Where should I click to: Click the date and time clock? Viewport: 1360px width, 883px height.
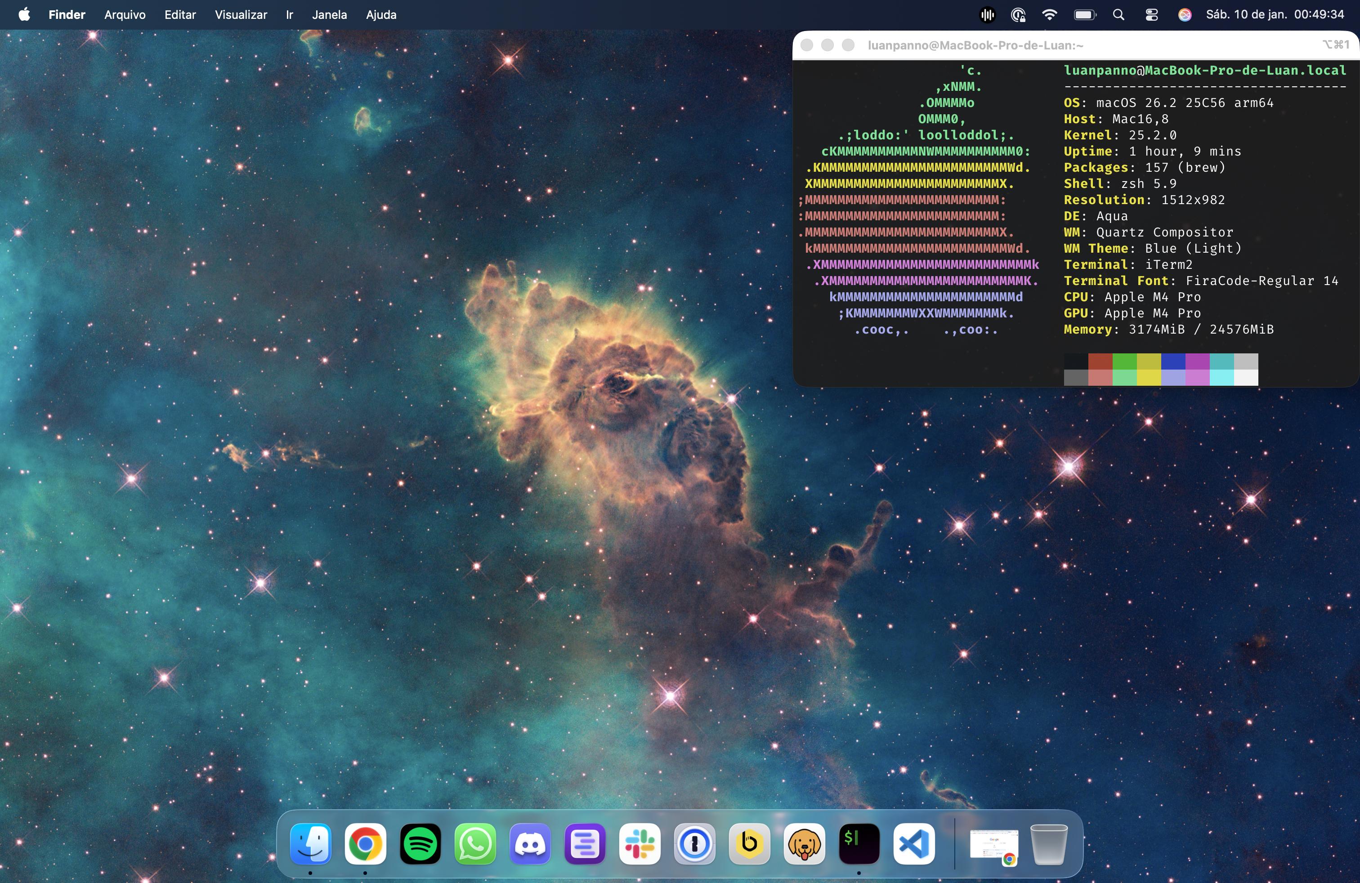pyautogui.click(x=1274, y=15)
